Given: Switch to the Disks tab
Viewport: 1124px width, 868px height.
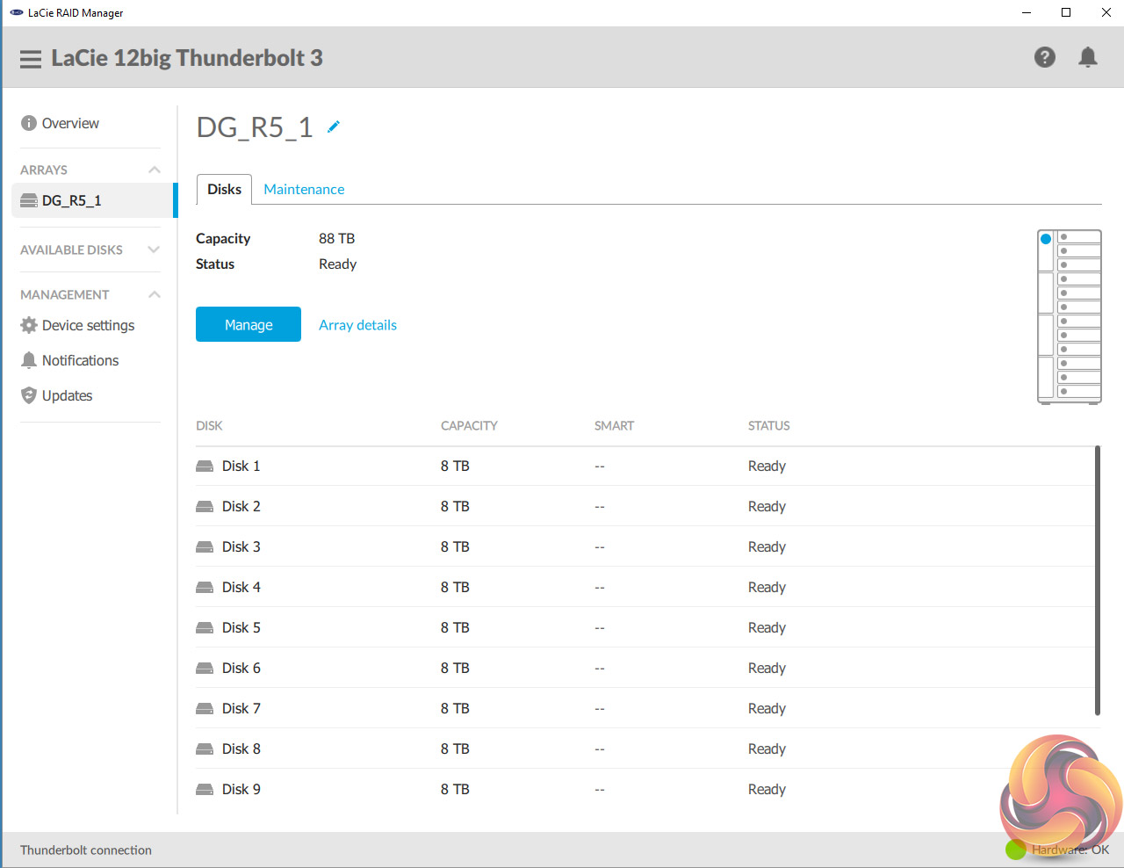Looking at the screenshot, I should (x=224, y=189).
